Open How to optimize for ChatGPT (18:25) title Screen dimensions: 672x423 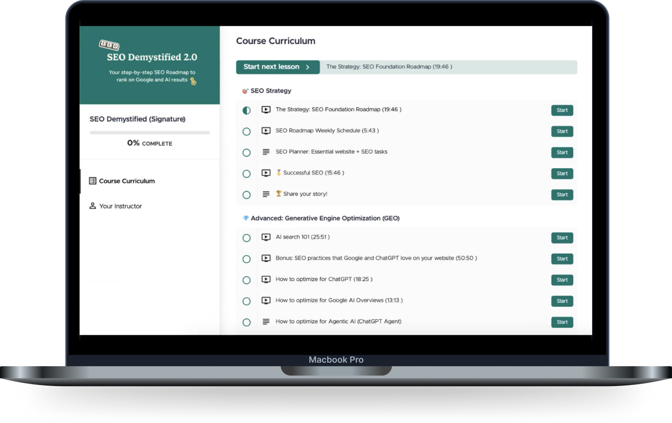coord(324,279)
